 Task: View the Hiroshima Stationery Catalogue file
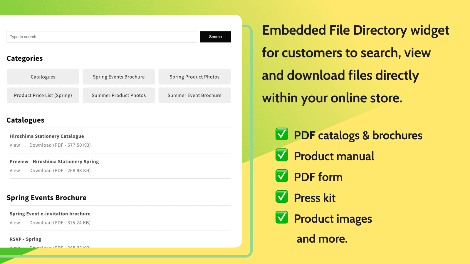[x=15, y=145]
